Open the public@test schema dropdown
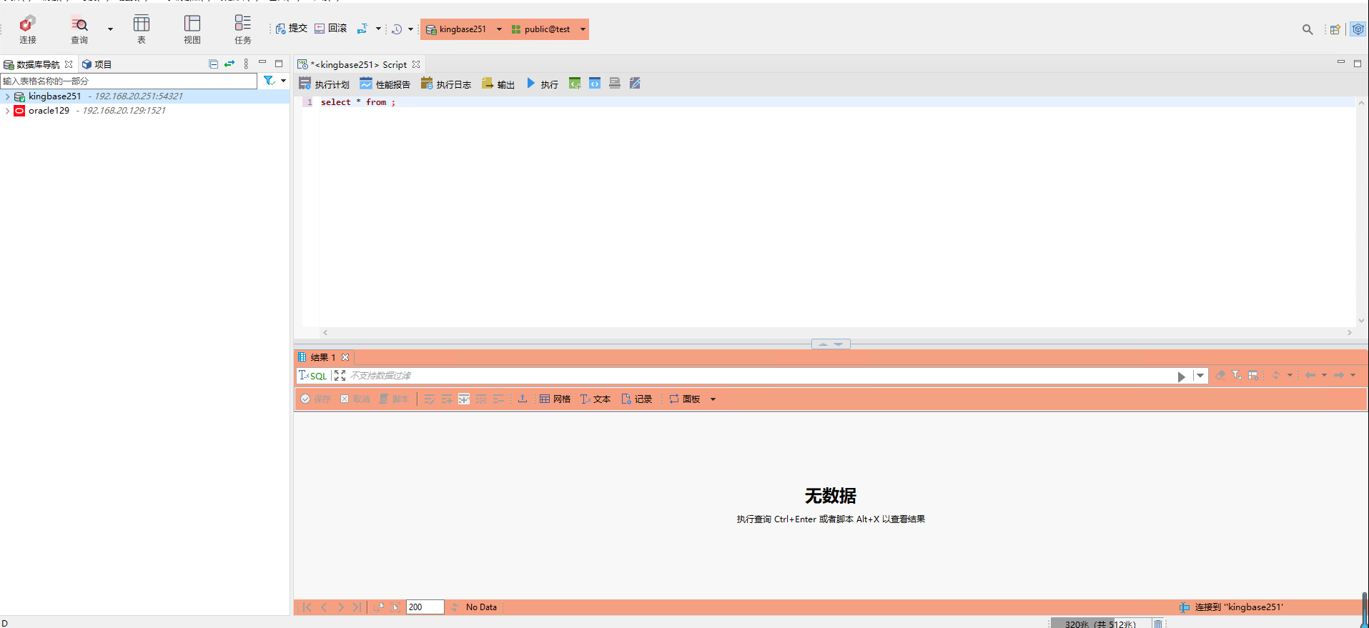The width and height of the screenshot is (1369, 628). tap(583, 29)
